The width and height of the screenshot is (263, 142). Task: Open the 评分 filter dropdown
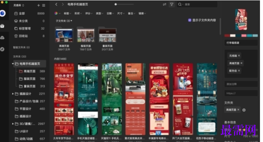(x=89, y=13)
